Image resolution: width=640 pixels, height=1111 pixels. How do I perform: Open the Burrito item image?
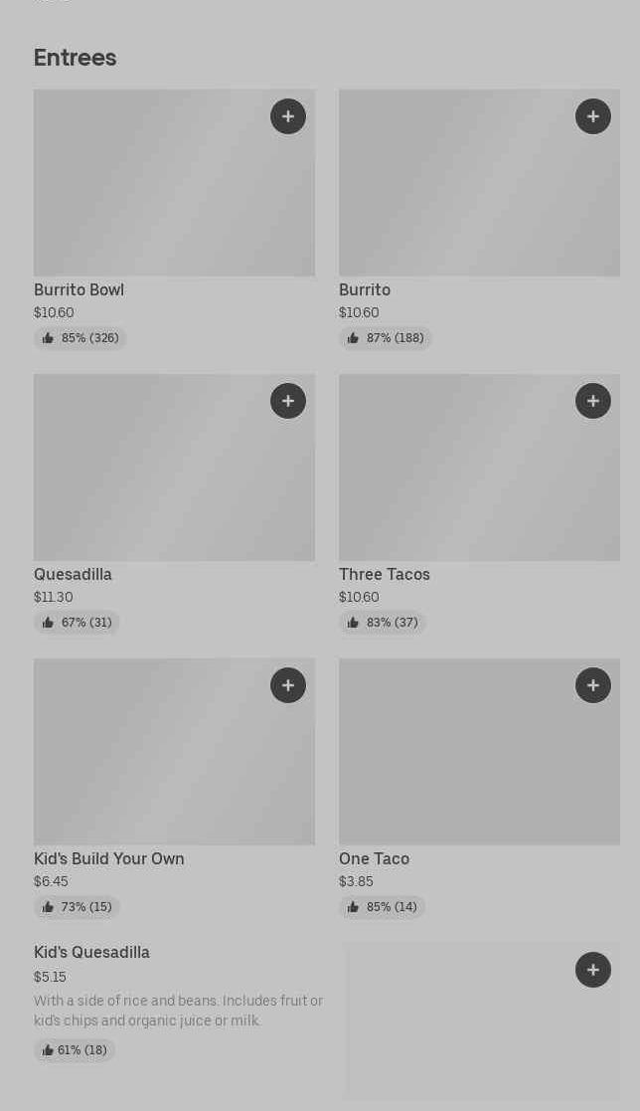point(479,189)
